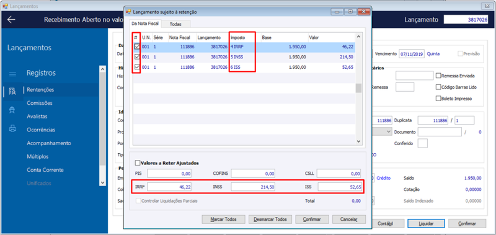Click the retention dialog title bar icon
The image size is (496, 235).
pyautogui.click(x=128, y=12)
